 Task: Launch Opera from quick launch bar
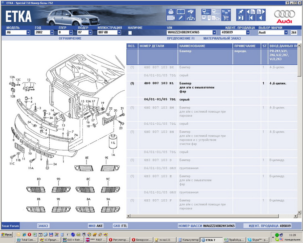tap(29, 234)
